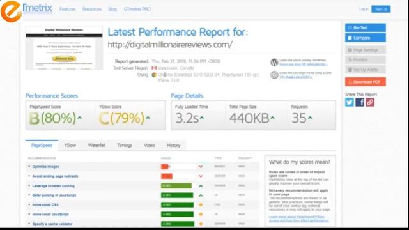Click the arrow beside YSlow Score
This screenshot has height=230, width=409.
point(148,118)
